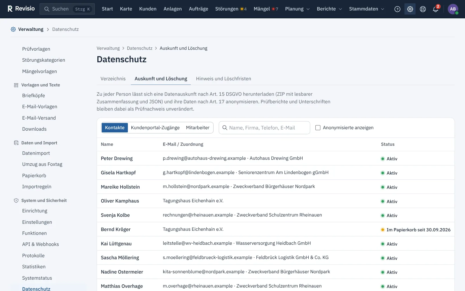Focus the Suchen global search box

pyautogui.click(x=67, y=9)
